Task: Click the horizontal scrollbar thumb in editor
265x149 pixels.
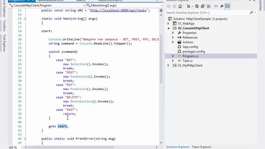Action: pyautogui.click(x=71, y=147)
